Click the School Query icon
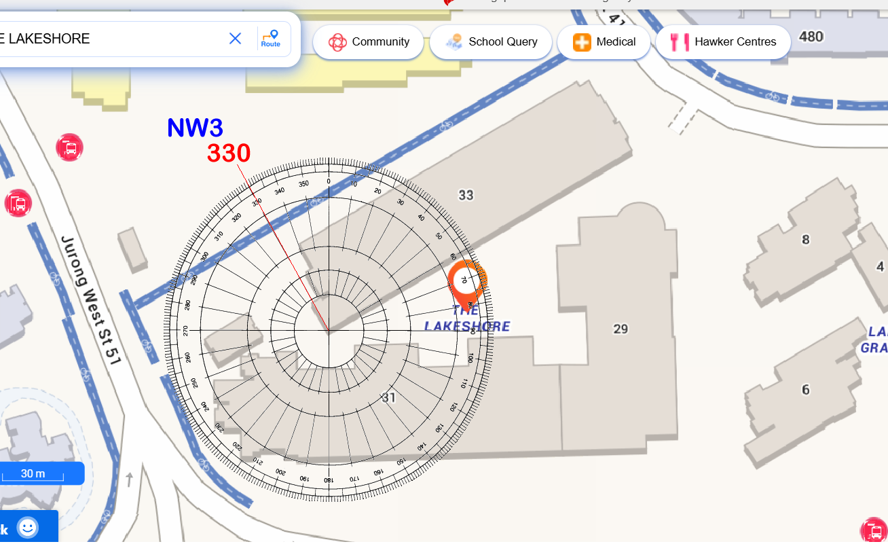 [x=454, y=42]
